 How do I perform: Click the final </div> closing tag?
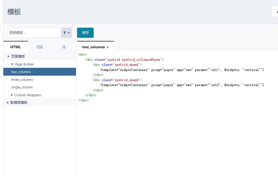tap(84, 100)
